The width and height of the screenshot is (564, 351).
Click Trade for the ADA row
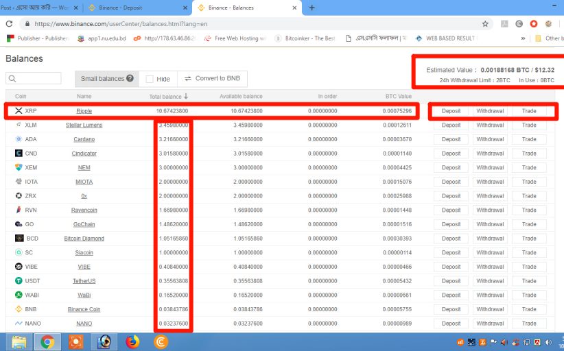(529, 139)
